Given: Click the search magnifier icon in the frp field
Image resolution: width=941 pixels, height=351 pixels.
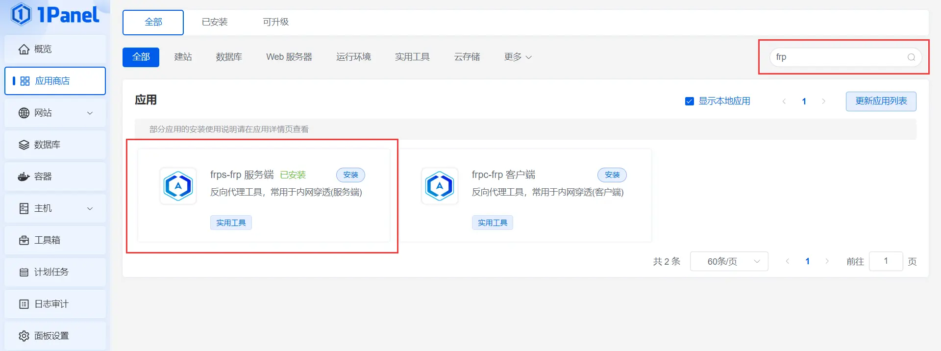Looking at the screenshot, I should [911, 57].
